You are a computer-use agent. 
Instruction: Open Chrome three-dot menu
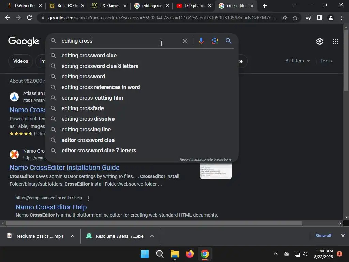point(342,18)
